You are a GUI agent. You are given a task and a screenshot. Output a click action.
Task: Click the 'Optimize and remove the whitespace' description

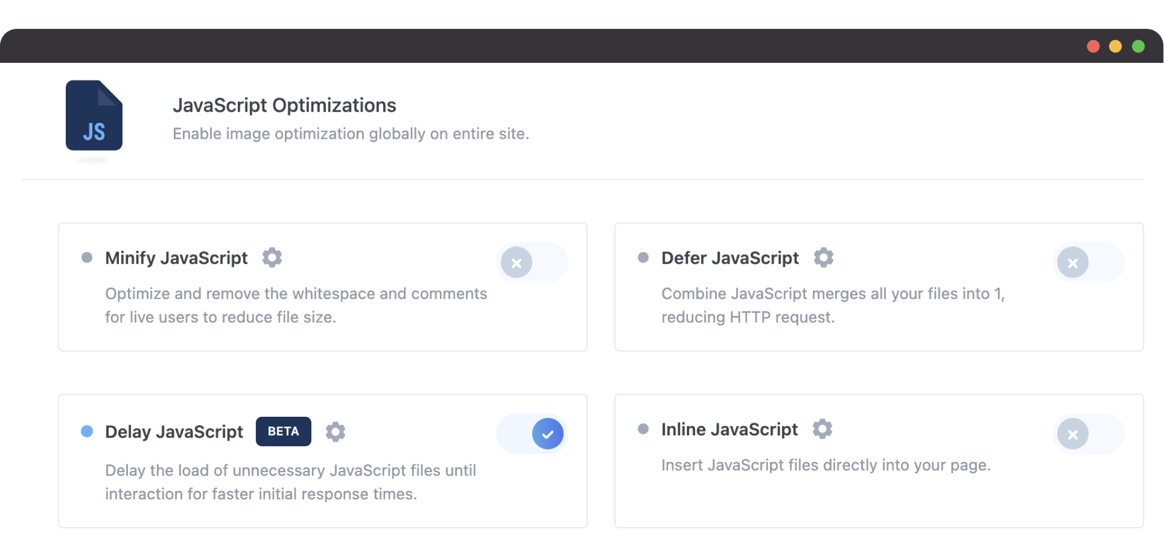point(296,305)
